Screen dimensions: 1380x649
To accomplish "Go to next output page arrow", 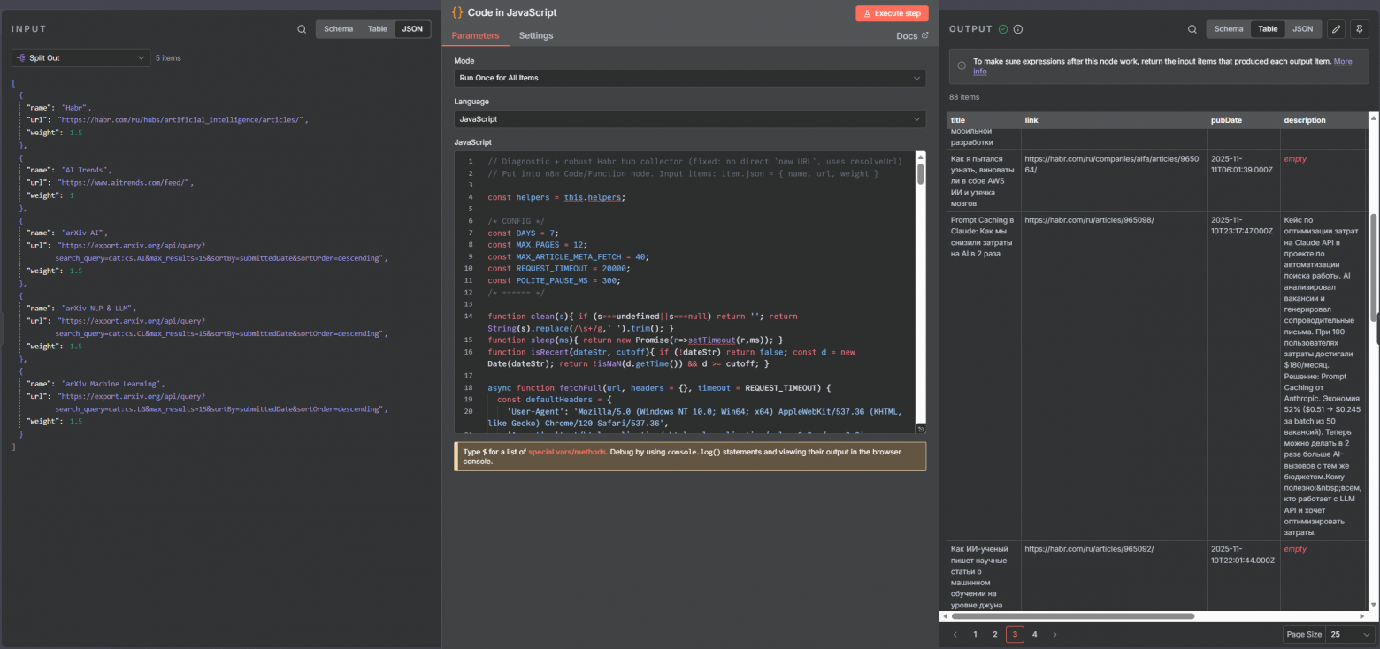I will tap(1054, 634).
